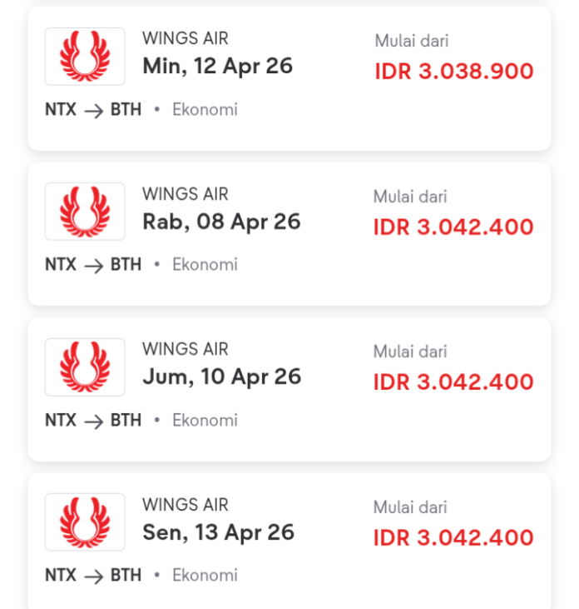Tap the IDR 3.042.400 price for 13 Apr
Viewport: 579px width, 609px height.
453,537
